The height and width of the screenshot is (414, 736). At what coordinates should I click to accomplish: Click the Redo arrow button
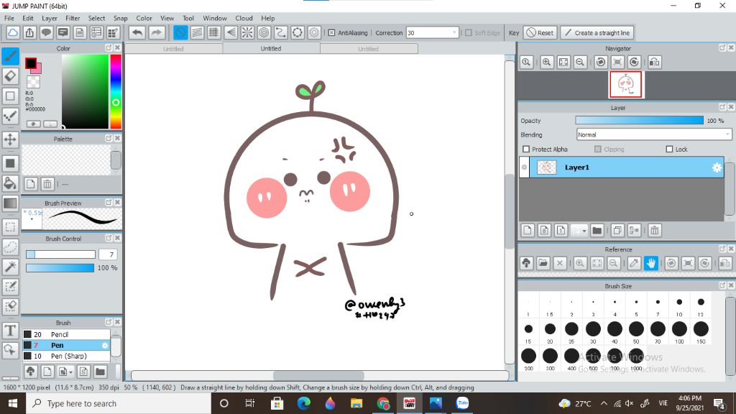pos(157,33)
